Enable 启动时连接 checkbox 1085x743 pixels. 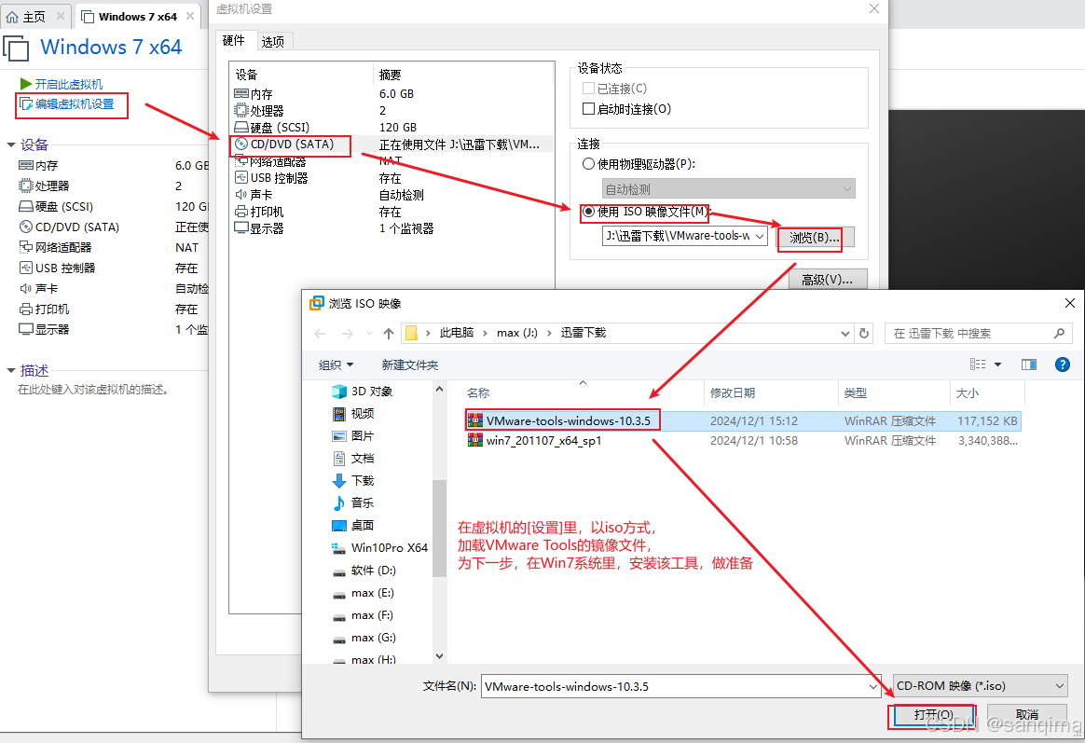pyautogui.click(x=588, y=109)
